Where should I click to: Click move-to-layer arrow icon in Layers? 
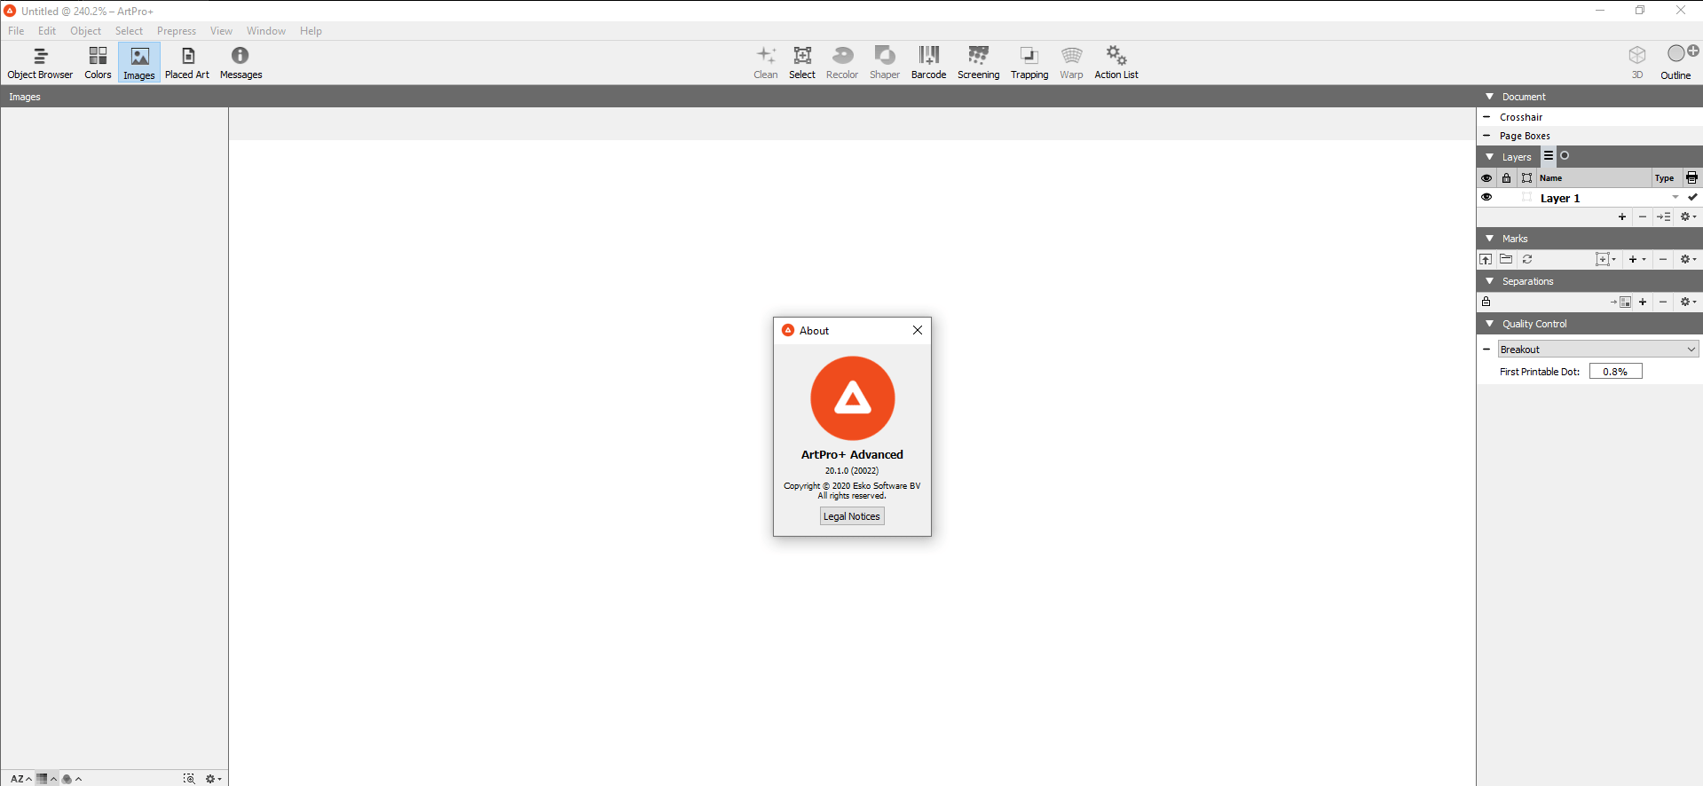pos(1664,217)
